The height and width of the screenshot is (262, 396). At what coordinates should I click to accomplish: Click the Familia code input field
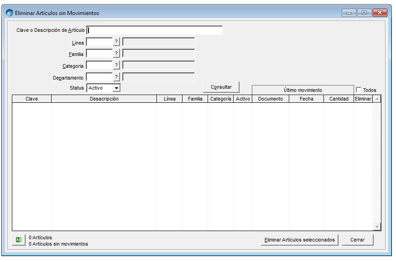[99, 54]
